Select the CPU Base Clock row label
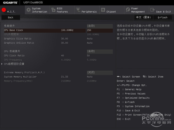This screenshot has height=130, width=174. click(13, 30)
